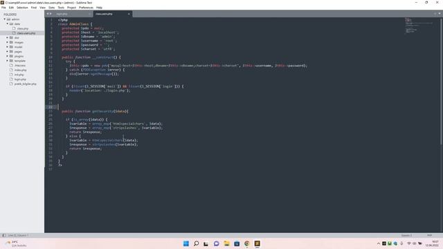
Task: Open Windows taskbar search
Action: [196, 243]
